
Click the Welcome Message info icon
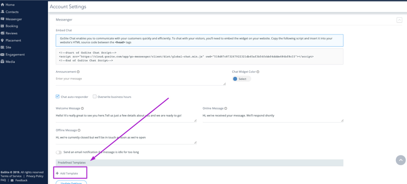[82, 108]
